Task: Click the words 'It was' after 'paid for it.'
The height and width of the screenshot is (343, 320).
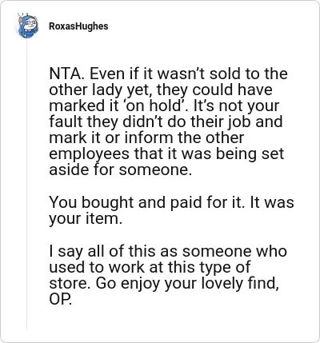Action: (x=272, y=202)
